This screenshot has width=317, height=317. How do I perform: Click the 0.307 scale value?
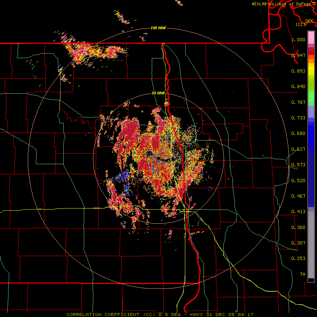tap(298, 243)
